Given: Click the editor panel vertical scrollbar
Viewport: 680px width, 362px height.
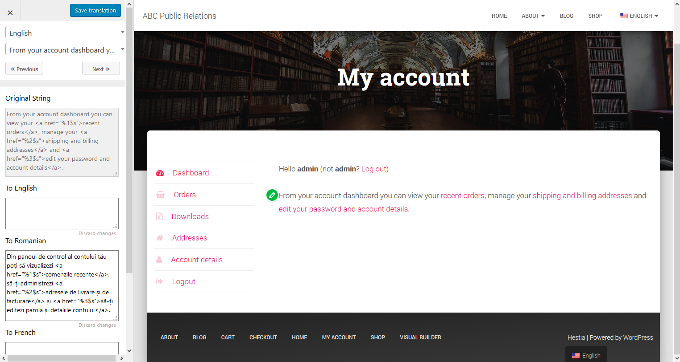Looking at the screenshot, I should click(x=129, y=140).
